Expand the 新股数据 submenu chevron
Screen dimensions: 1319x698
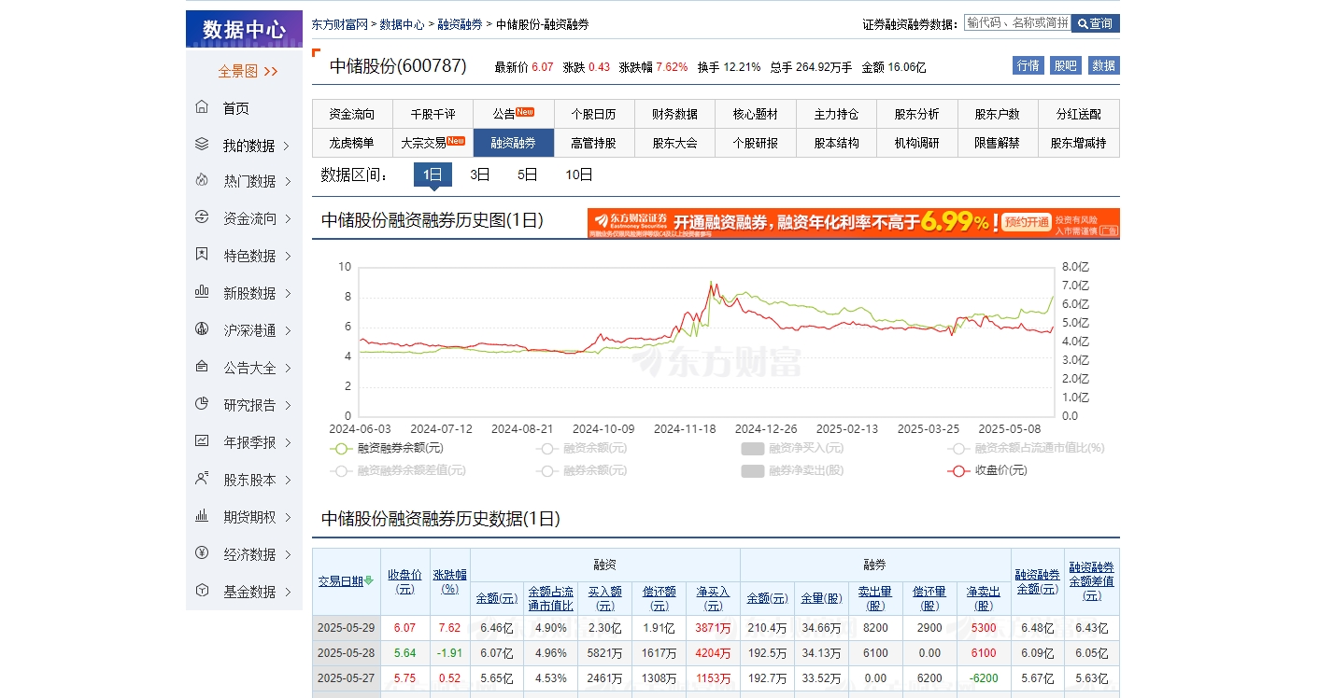[287, 293]
